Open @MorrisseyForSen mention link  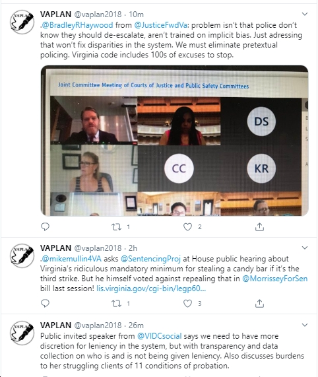(274, 279)
